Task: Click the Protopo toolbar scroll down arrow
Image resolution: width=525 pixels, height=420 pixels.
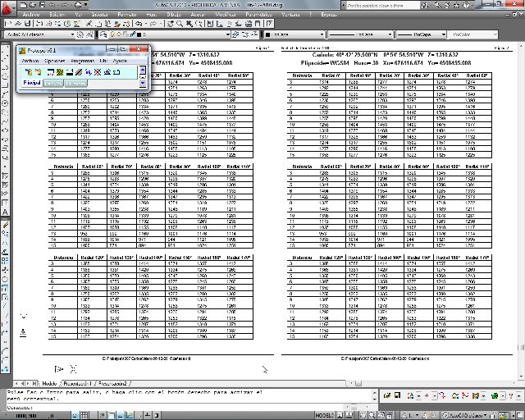Action: [143, 82]
